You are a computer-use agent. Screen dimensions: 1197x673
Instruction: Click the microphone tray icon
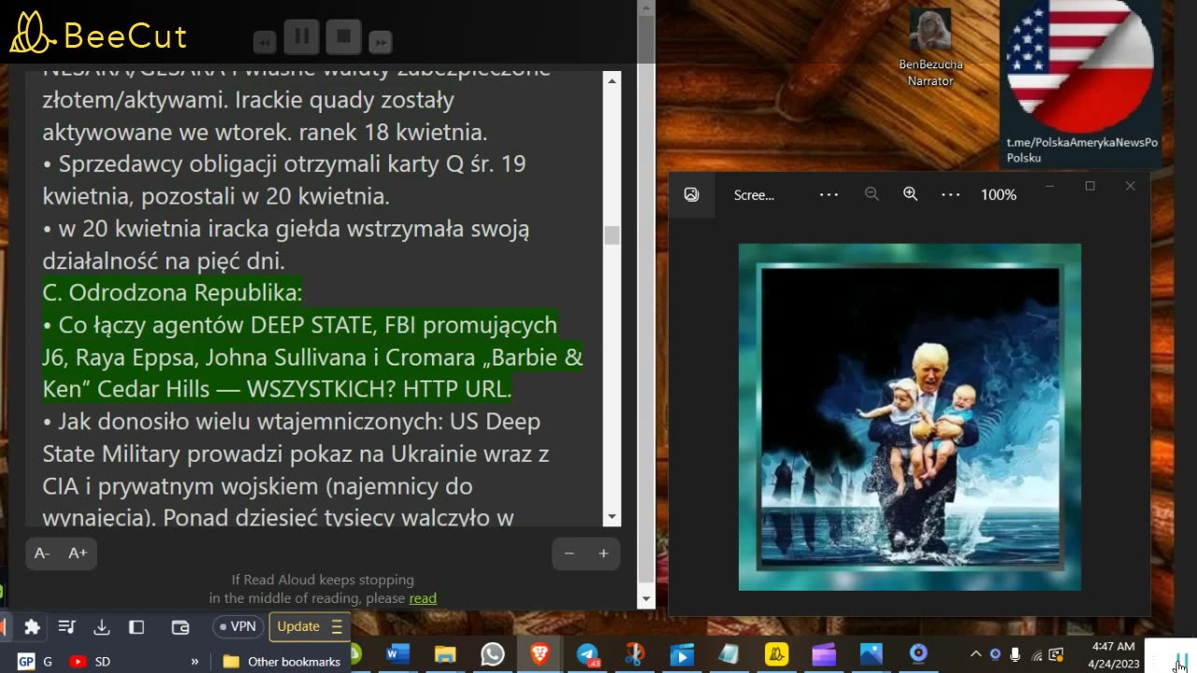(x=1016, y=654)
